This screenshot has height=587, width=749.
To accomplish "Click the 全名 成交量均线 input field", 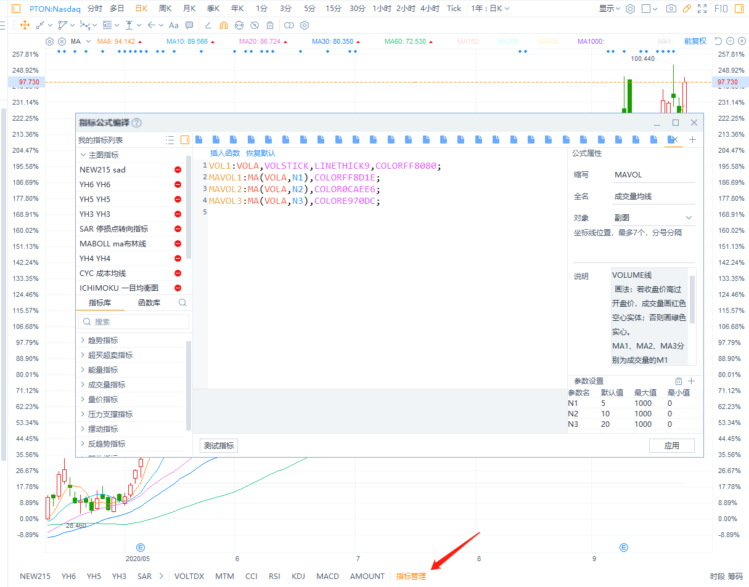I will (653, 196).
